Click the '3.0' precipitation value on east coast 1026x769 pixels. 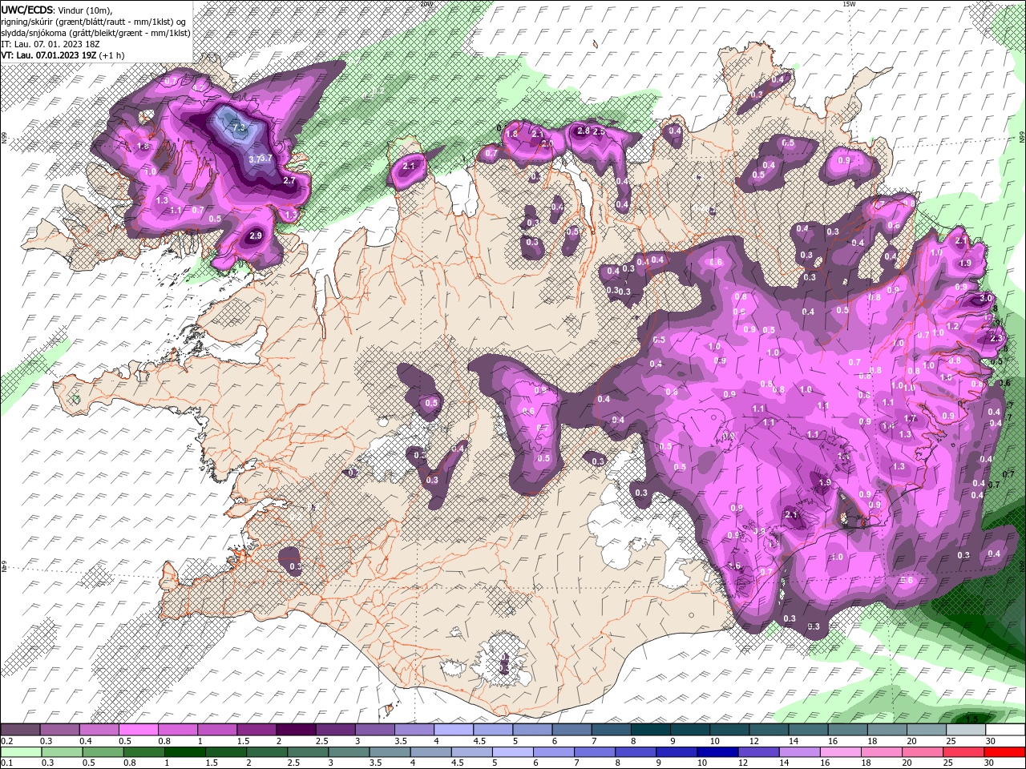coord(985,298)
